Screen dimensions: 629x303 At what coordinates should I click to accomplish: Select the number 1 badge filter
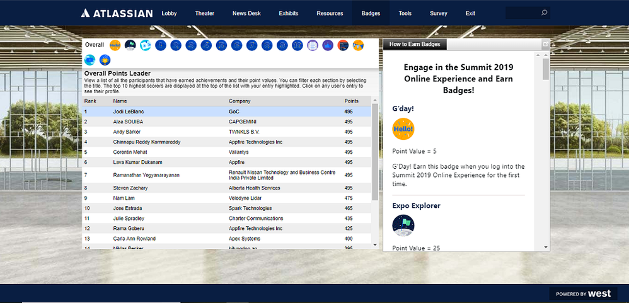(x=161, y=45)
